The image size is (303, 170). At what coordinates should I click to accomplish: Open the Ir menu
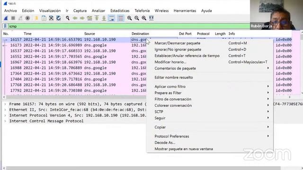point(67,10)
